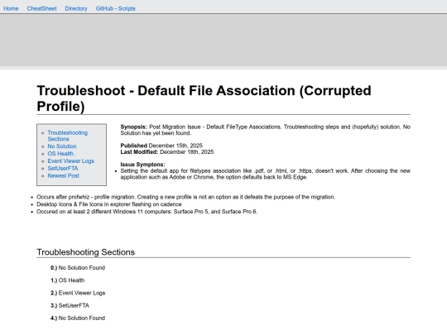Select the Synopsis paragraph text
Image resolution: width=447 pixels, height=335 pixels.
(265, 130)
